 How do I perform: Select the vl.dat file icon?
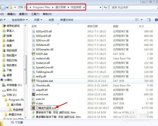point(33,103)
